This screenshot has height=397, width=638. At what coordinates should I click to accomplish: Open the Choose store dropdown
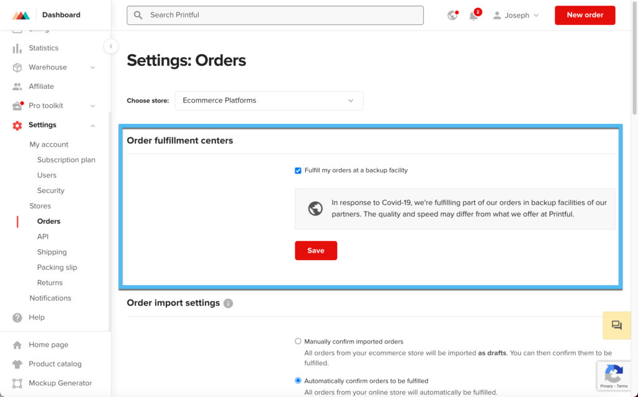coord(269,101)
